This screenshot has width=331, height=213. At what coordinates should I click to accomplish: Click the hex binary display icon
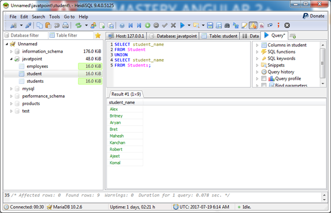pyautogui.click(x=262, y=25)
